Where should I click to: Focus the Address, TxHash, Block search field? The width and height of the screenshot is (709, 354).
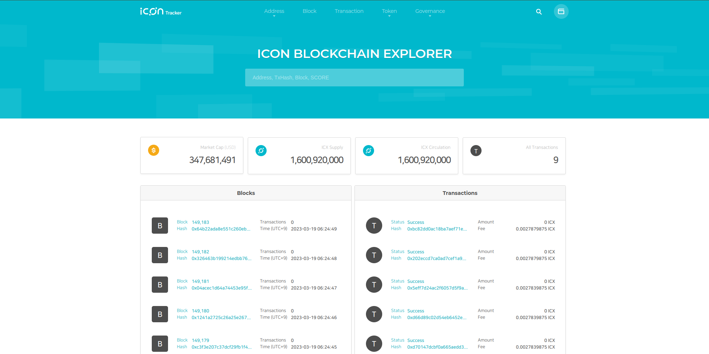point(354,78)
